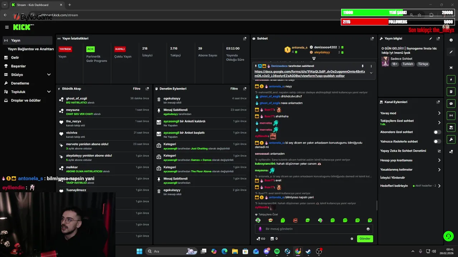458x257 pixels.
Task: Click the purple microphone icon in chat input
Action: [x=260, y=229]
